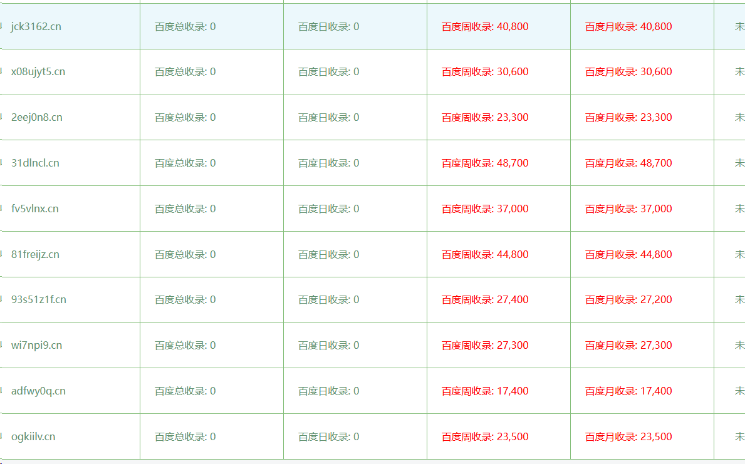
Task: Click the fv5vlnx.cn domain
Action: click(x=35, y=209)
